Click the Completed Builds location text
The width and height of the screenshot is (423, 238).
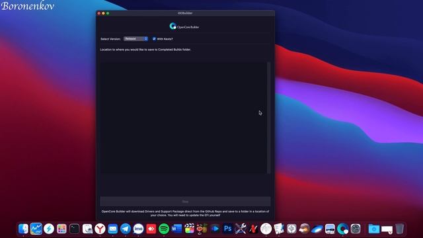[145, 50]
